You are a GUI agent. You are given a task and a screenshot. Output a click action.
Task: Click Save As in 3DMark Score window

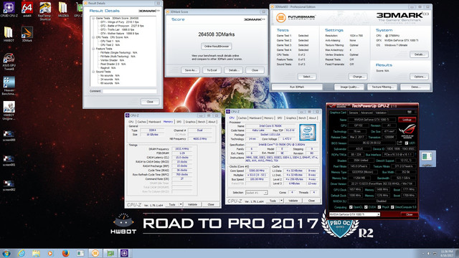[x=191, y=70]
